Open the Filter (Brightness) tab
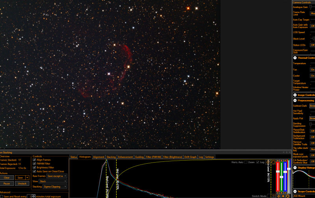The image size is (315, 198). (172, 157)
